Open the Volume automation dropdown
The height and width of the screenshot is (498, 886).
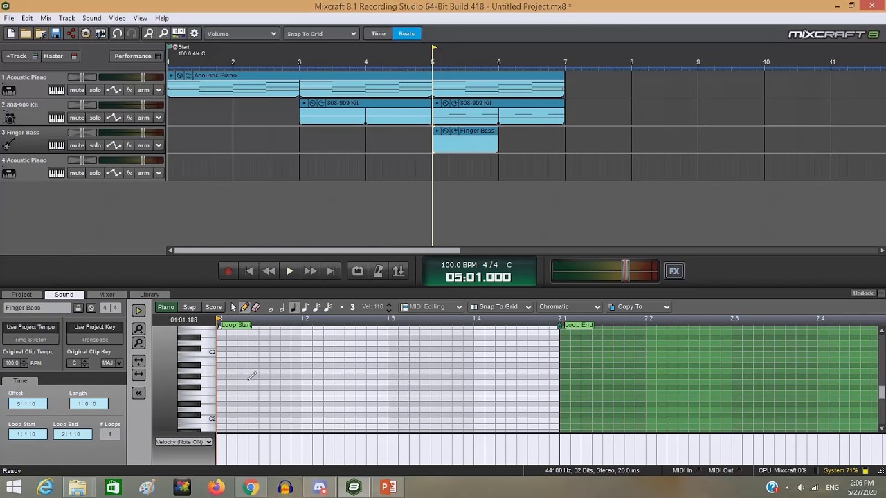(242, 33)
